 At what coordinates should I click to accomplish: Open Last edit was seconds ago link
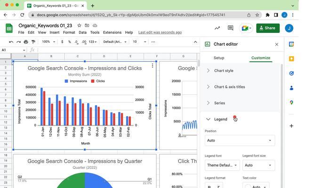(x=160, y=32)
